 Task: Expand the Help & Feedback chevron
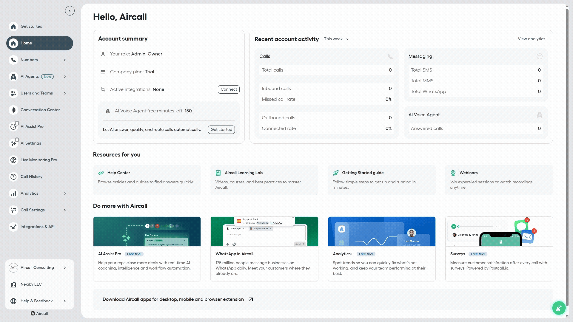pyautogui.click(x=65, y=301)
